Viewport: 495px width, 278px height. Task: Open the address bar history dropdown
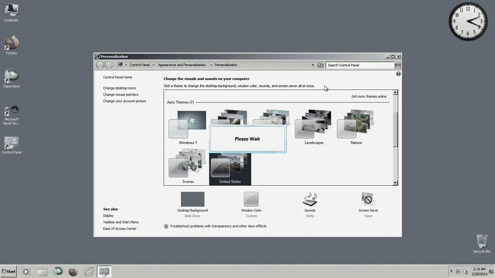(x=313, y=65)
